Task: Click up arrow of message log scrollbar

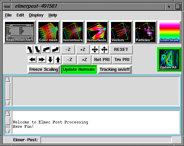Action: (8, 114)
